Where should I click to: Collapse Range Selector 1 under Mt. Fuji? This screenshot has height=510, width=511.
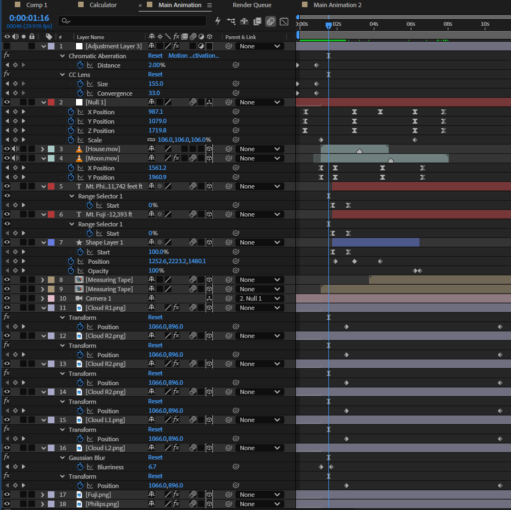[72, 224]
